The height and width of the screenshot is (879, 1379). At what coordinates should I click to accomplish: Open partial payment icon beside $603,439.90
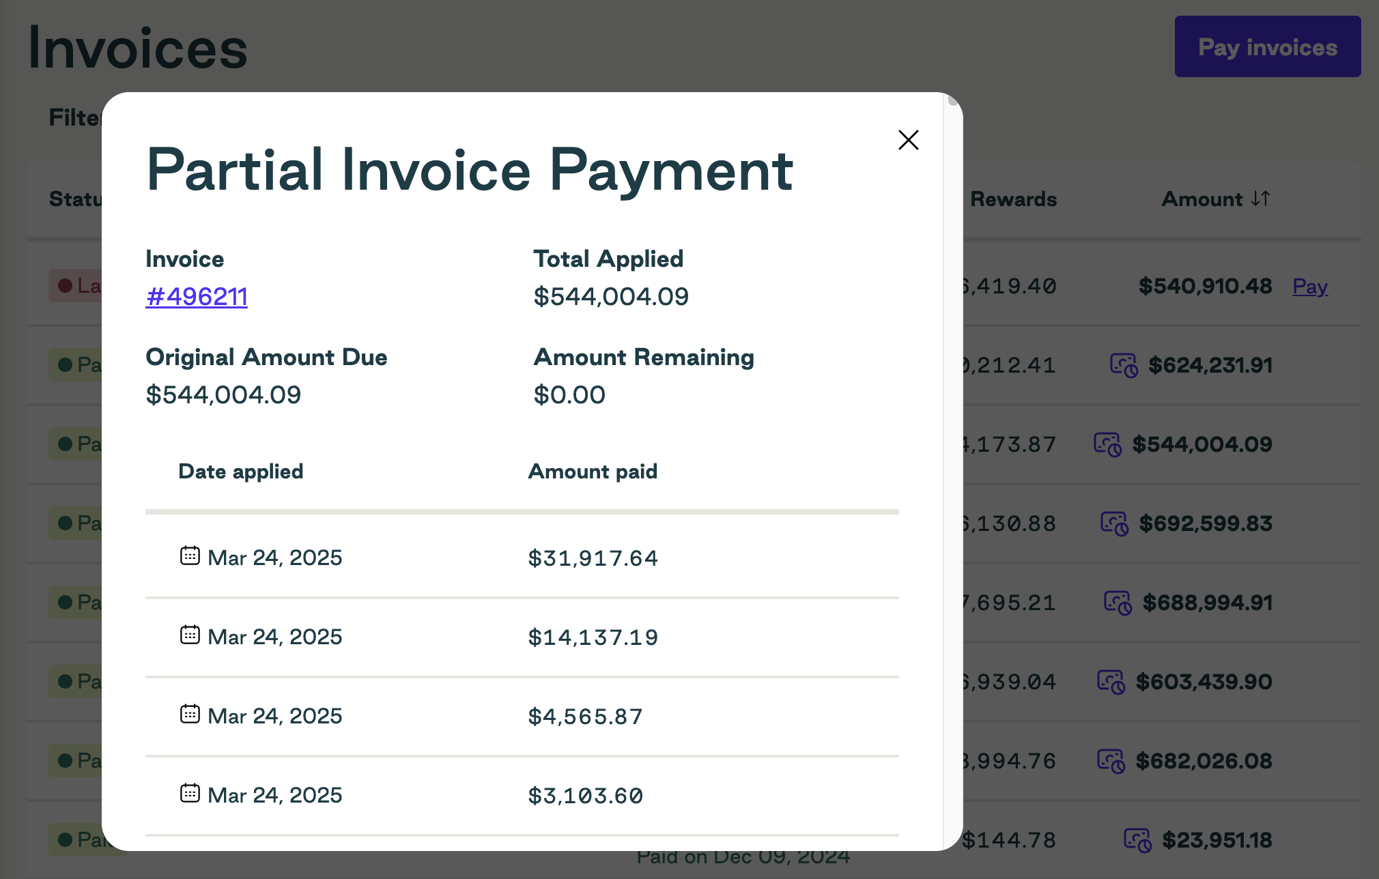[1111, 682]
